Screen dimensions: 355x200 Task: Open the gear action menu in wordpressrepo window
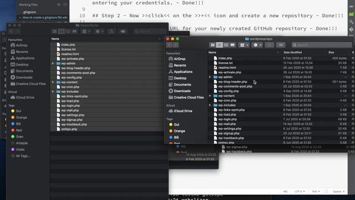point(257,45)
